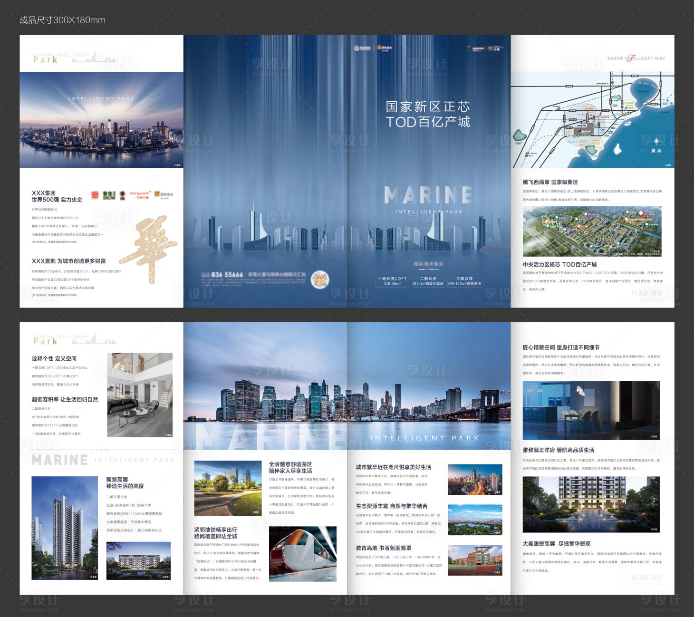Click the Yellow Sea compass icon on map
The width and height of the screenshot is (694, 617).
656,141
